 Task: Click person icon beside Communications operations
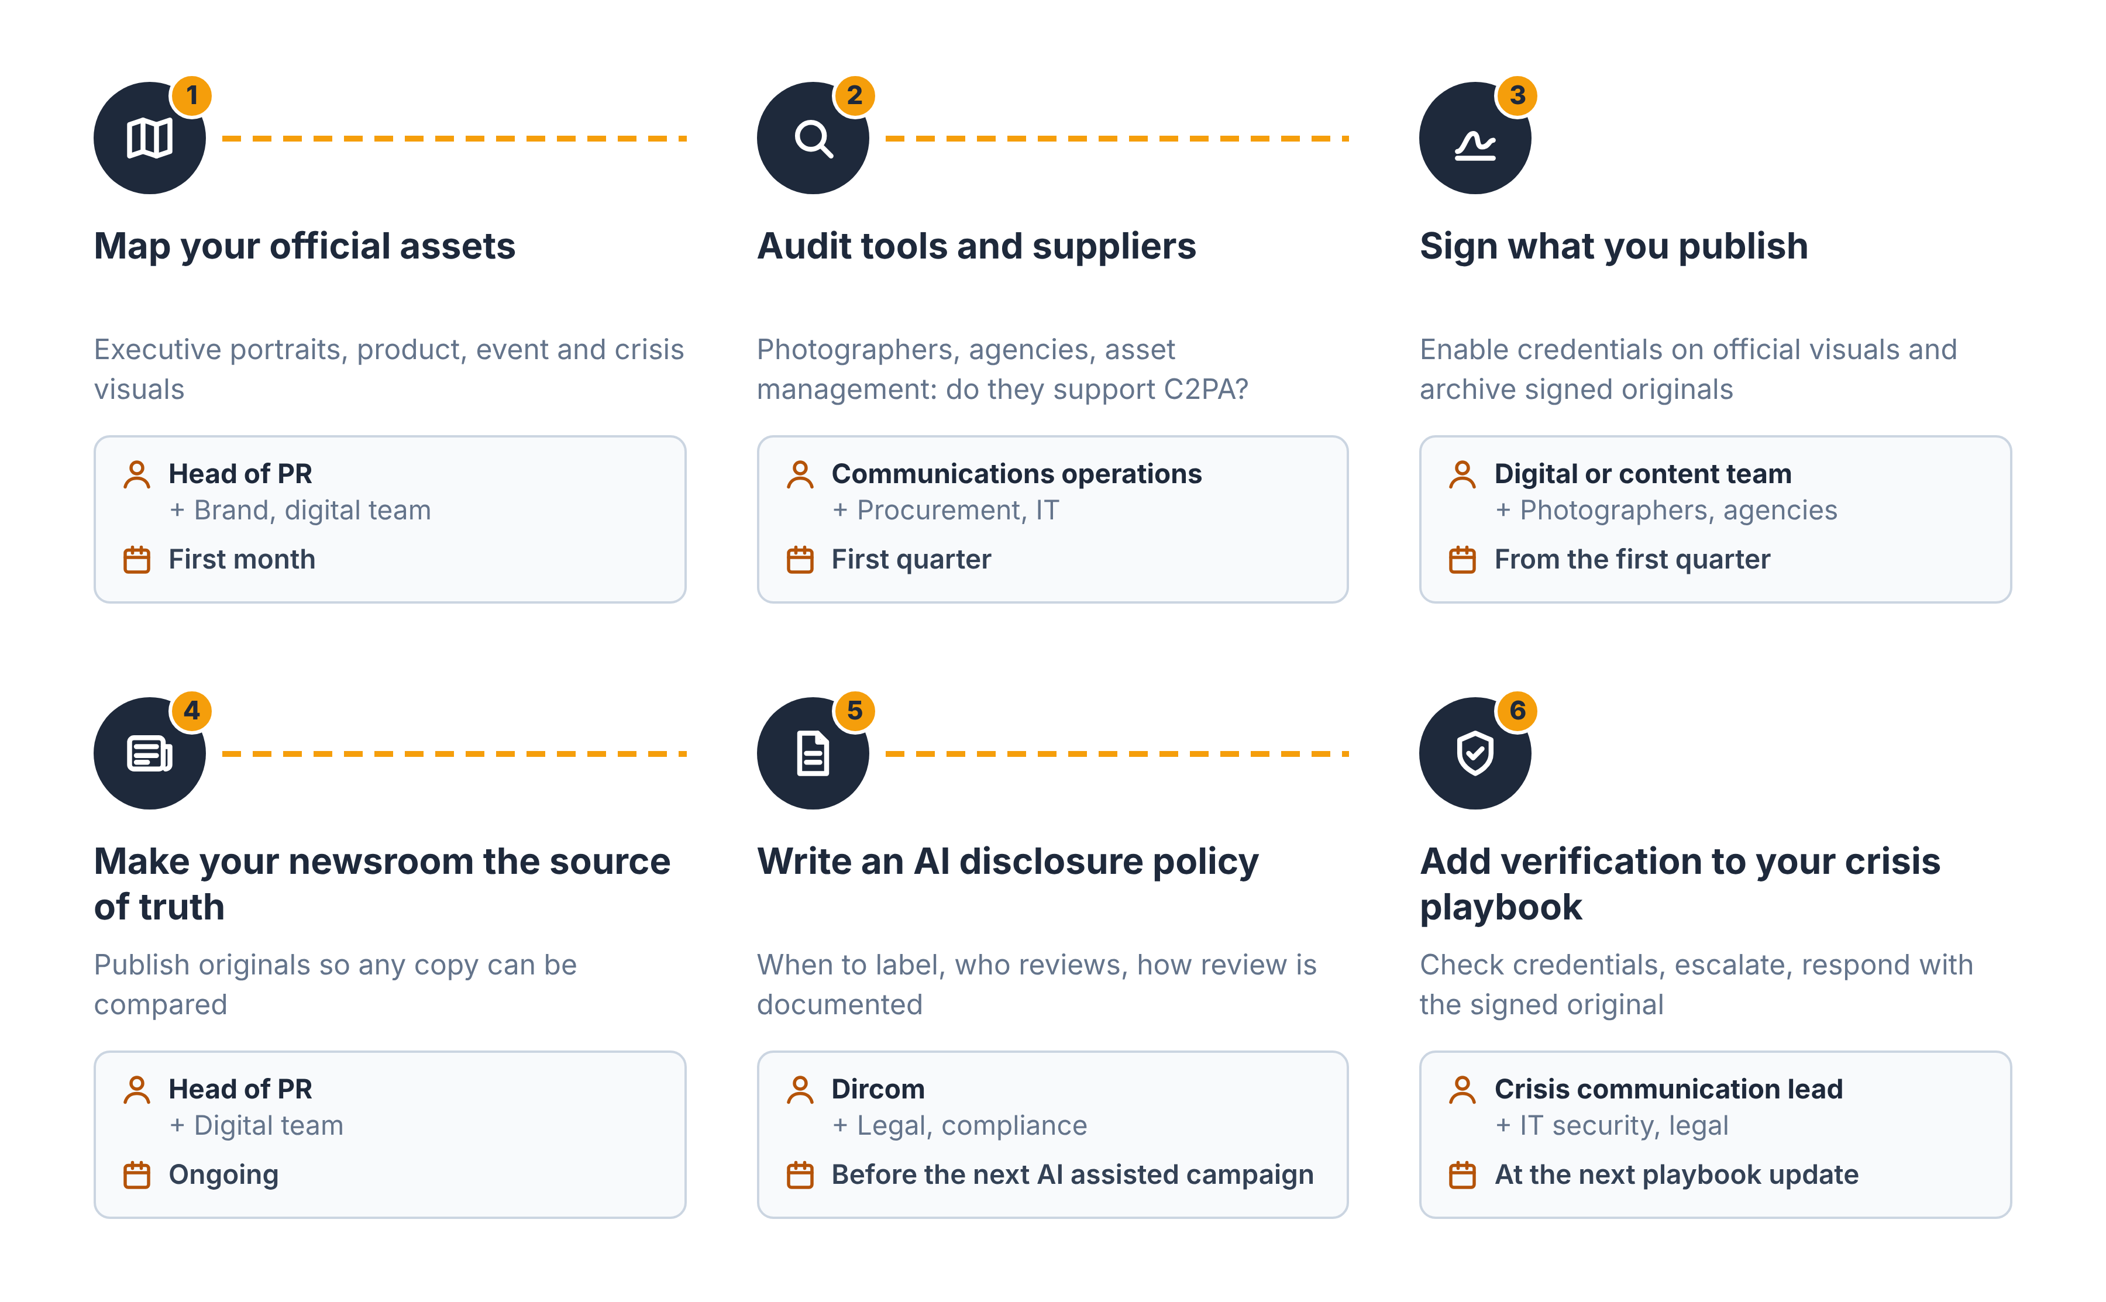tap(800, 474)
